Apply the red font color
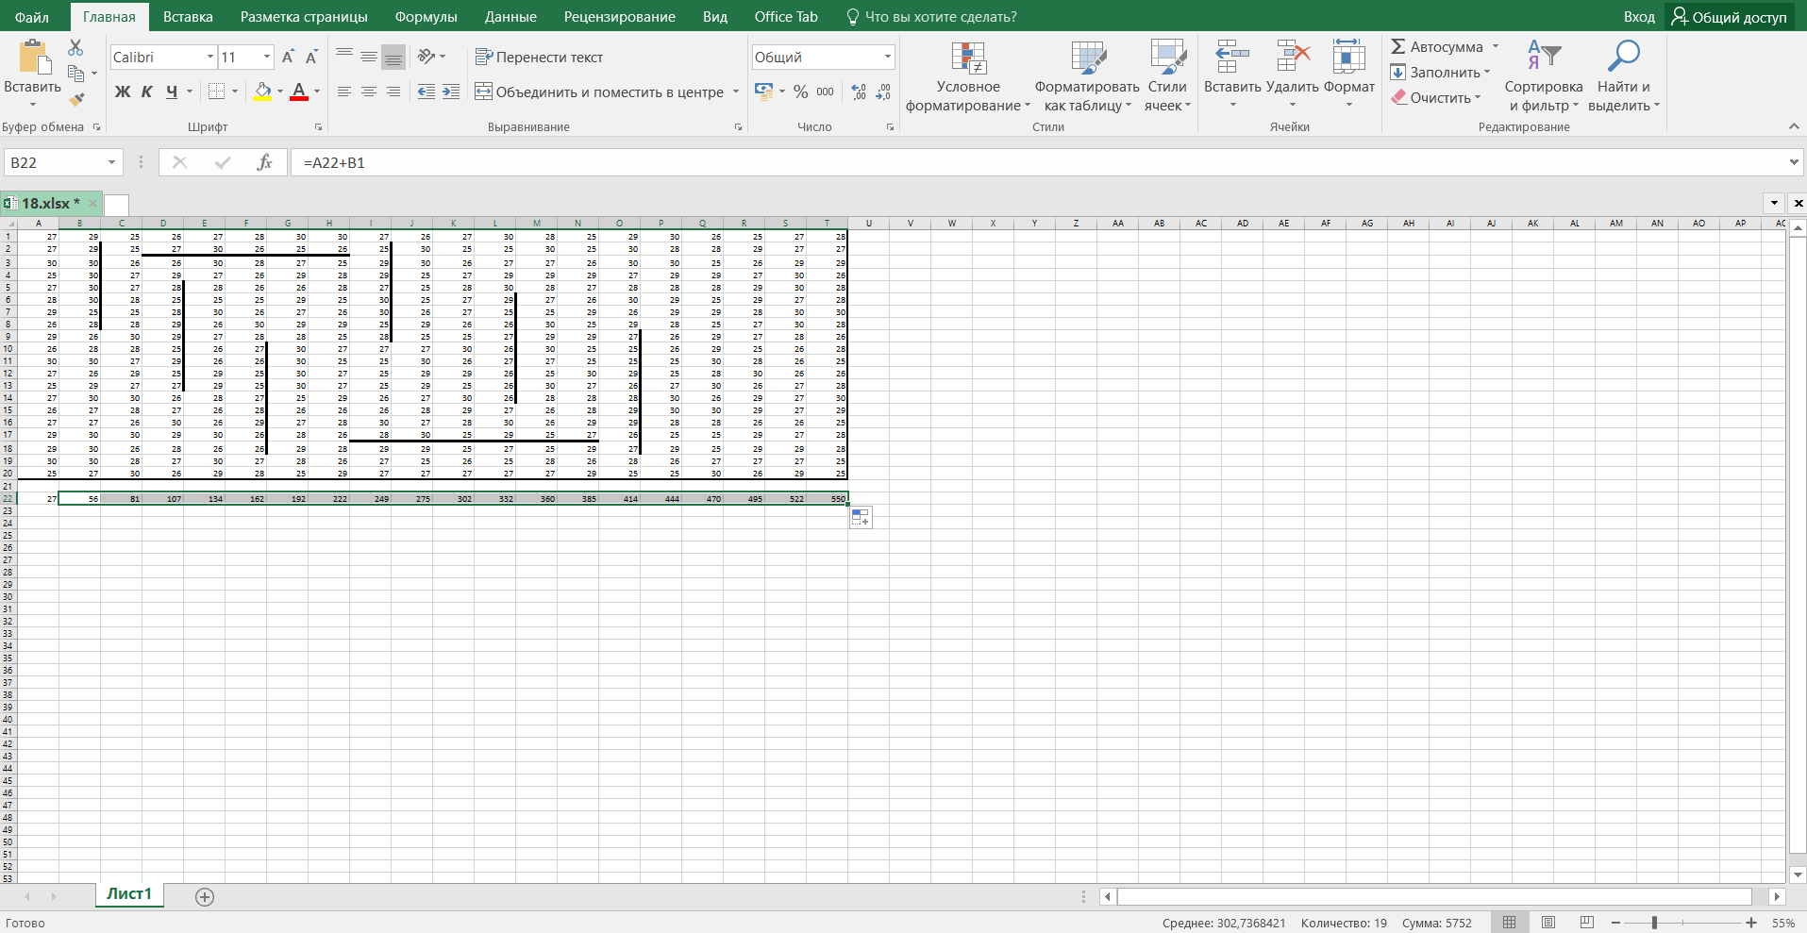 299,92
